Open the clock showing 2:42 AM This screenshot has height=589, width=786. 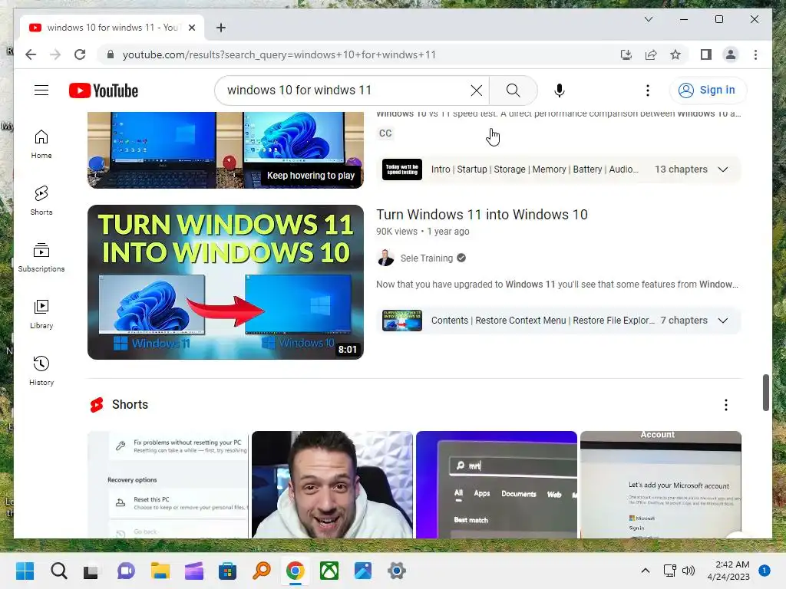click(728, 571)
